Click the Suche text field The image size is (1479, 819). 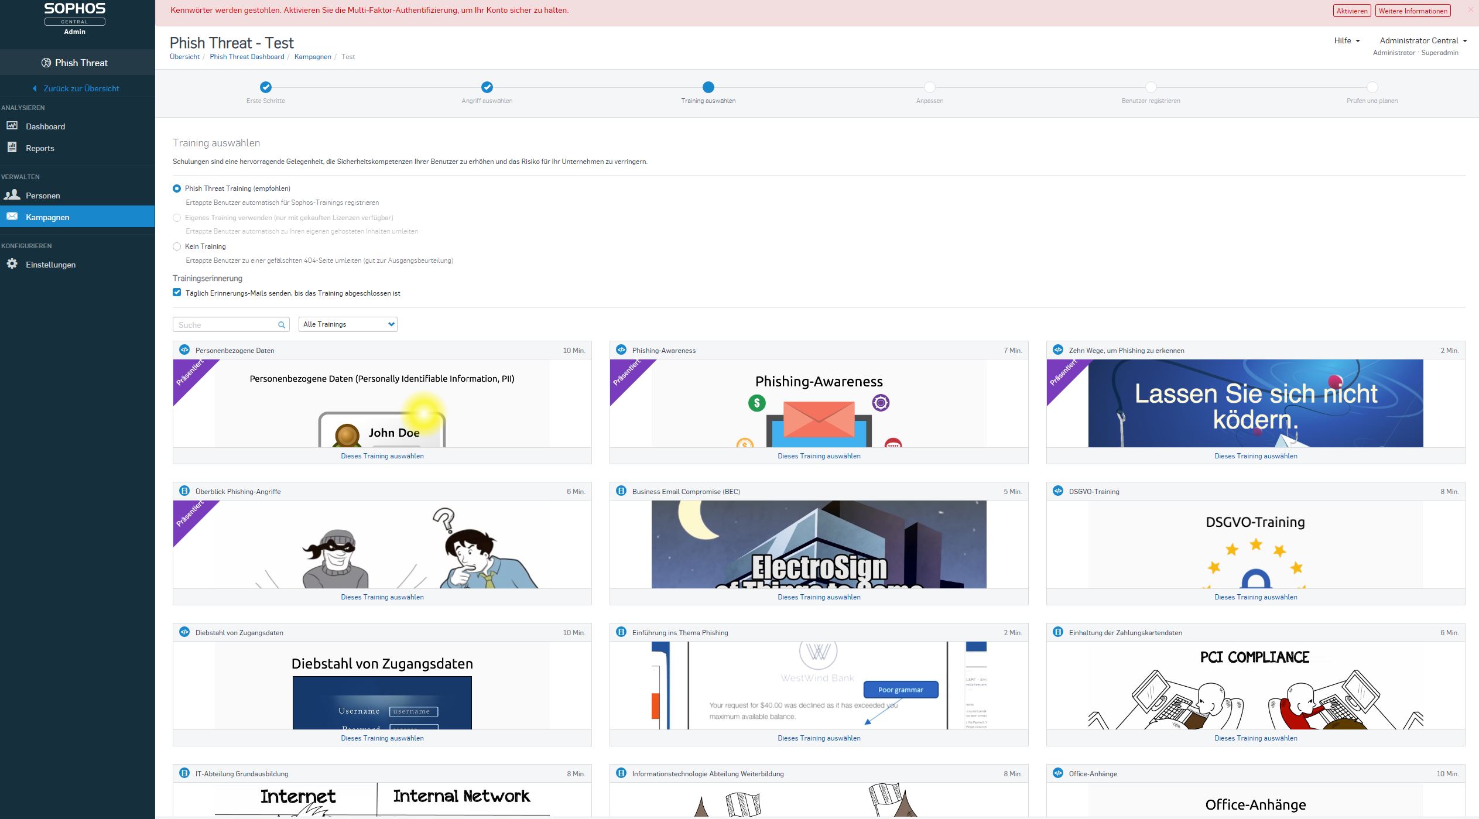point(225,325)
